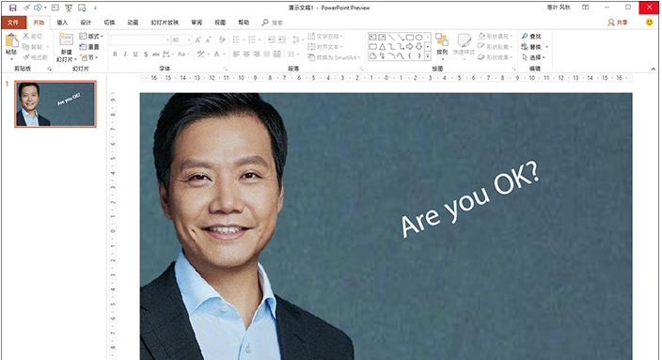Switch to the Animations tab (动画)
The height and width of the screenshot is (360, 662).
coord(133,23)
